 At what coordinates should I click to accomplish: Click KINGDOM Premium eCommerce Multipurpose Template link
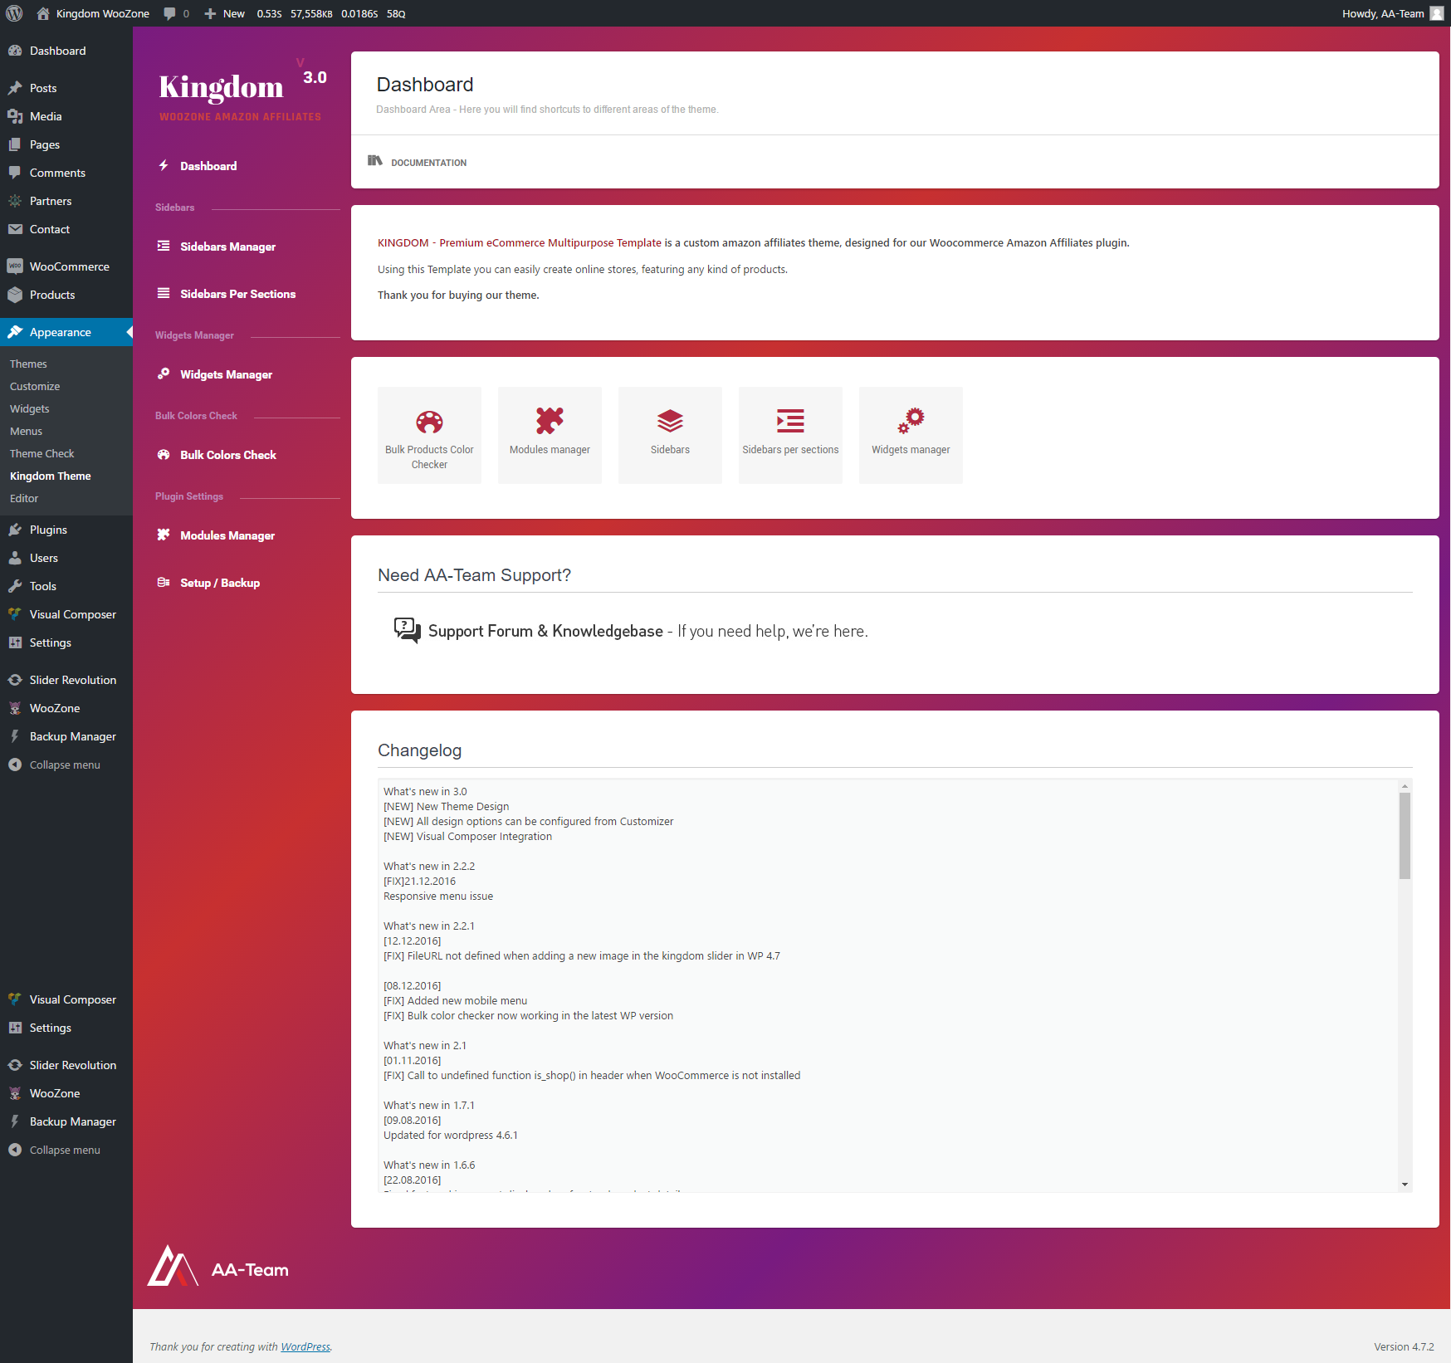520,242
